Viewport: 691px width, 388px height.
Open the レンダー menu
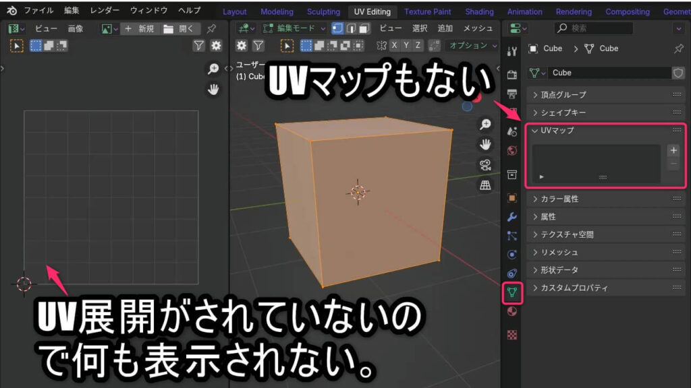(x=105, y=11)
